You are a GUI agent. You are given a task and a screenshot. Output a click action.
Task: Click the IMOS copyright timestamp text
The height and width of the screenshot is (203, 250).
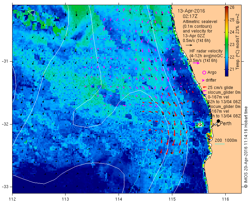246,147
